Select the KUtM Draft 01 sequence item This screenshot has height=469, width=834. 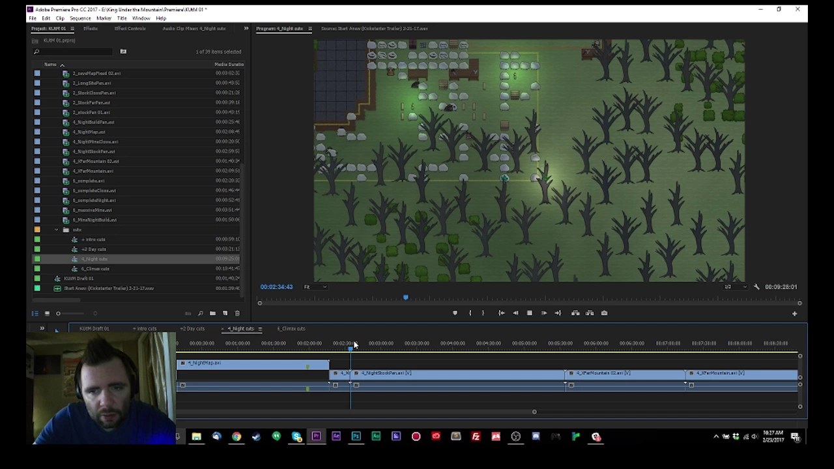tap(78, 278)
